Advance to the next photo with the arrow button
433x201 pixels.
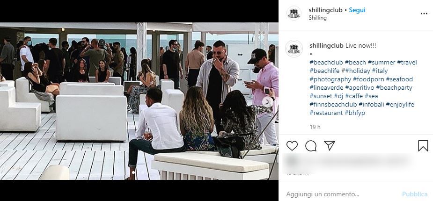(268, 102)
